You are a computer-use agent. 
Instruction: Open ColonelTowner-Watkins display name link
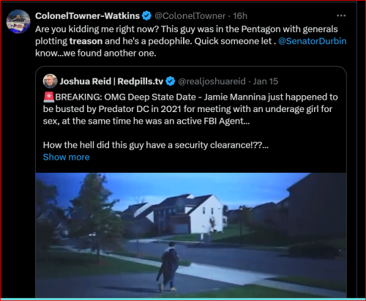click(x=87, y=16)
